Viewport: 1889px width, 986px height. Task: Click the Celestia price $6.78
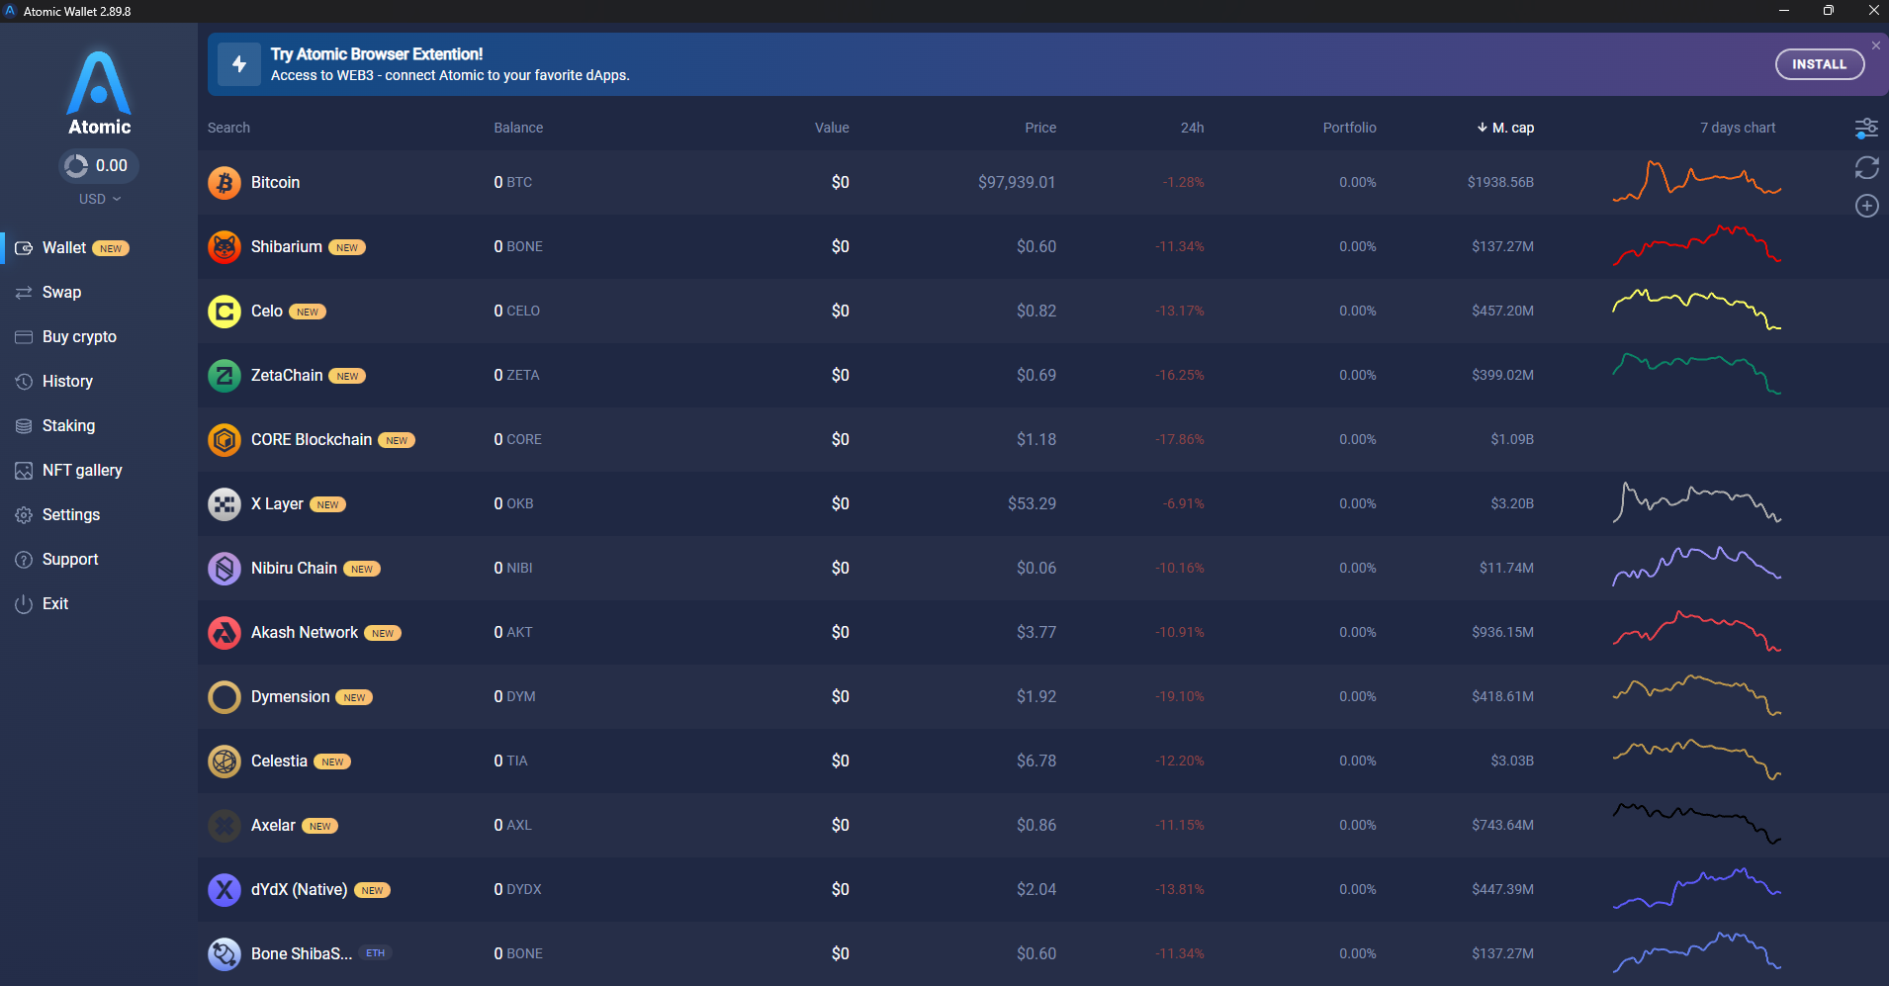[1036, 762]
